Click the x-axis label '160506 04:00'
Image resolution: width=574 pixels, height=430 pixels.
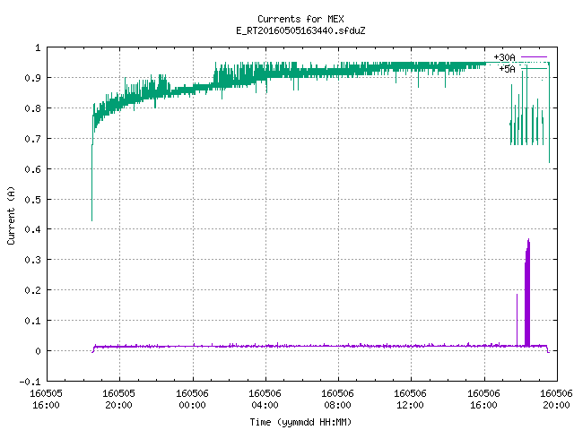point(265,399)
